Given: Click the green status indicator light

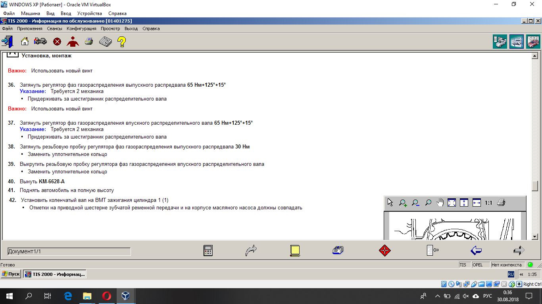Looking at the screenshot, I should tap(530, 265).
